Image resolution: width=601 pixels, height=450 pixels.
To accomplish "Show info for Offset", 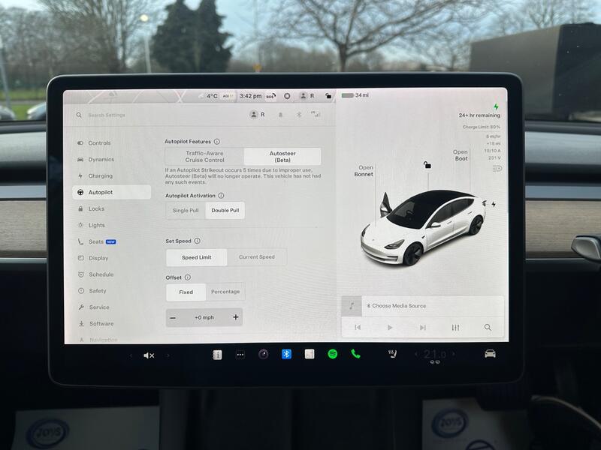I will click(188, 277).
